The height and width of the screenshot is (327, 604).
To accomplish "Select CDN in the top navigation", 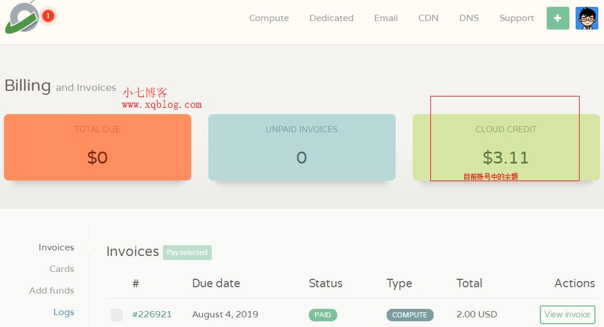I will (x=429, y=18).
